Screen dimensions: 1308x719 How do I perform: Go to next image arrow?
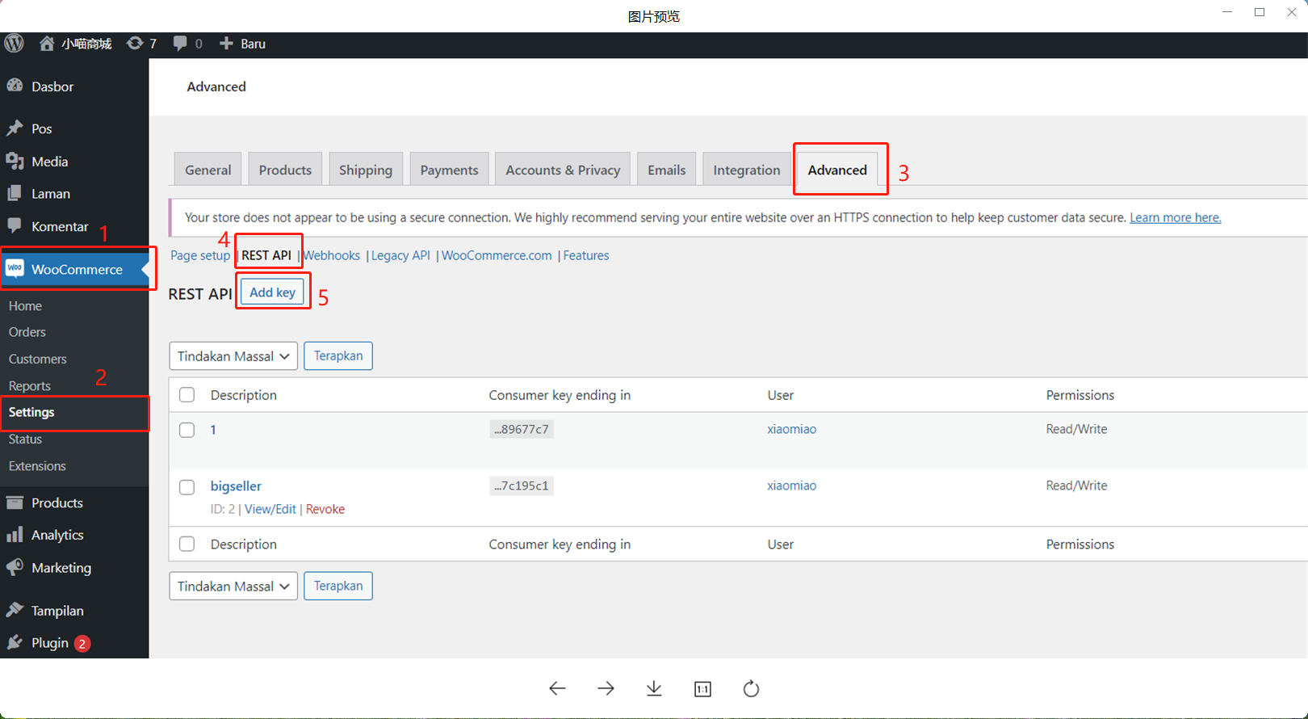pos(606,688)
